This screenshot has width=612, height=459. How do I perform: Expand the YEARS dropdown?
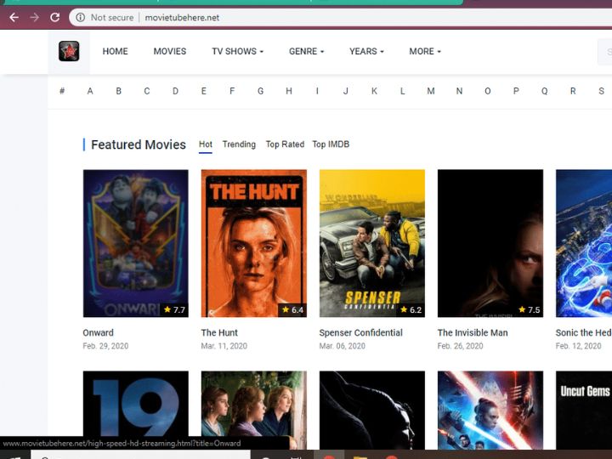(366, 52)
